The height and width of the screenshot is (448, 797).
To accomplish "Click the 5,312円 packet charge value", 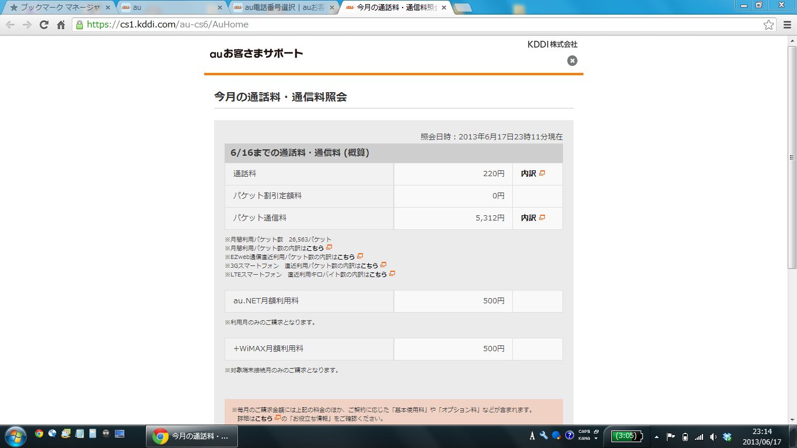I will pyautogui.click(x=490, y=218).
